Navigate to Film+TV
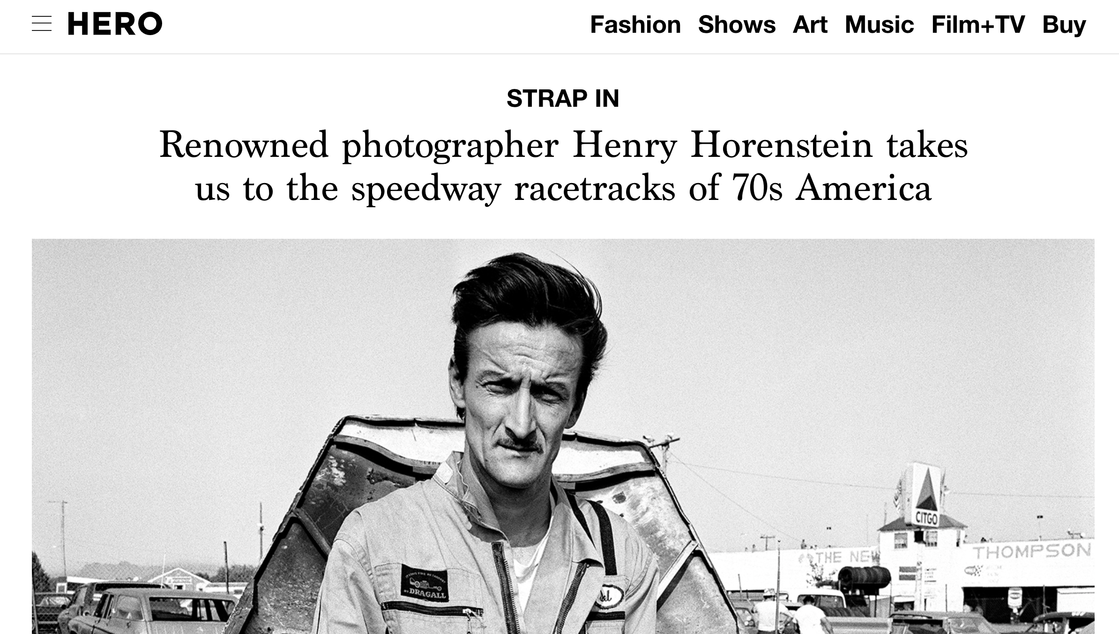The width and height of the screenshot is (1119, 634). click(978, 24)
